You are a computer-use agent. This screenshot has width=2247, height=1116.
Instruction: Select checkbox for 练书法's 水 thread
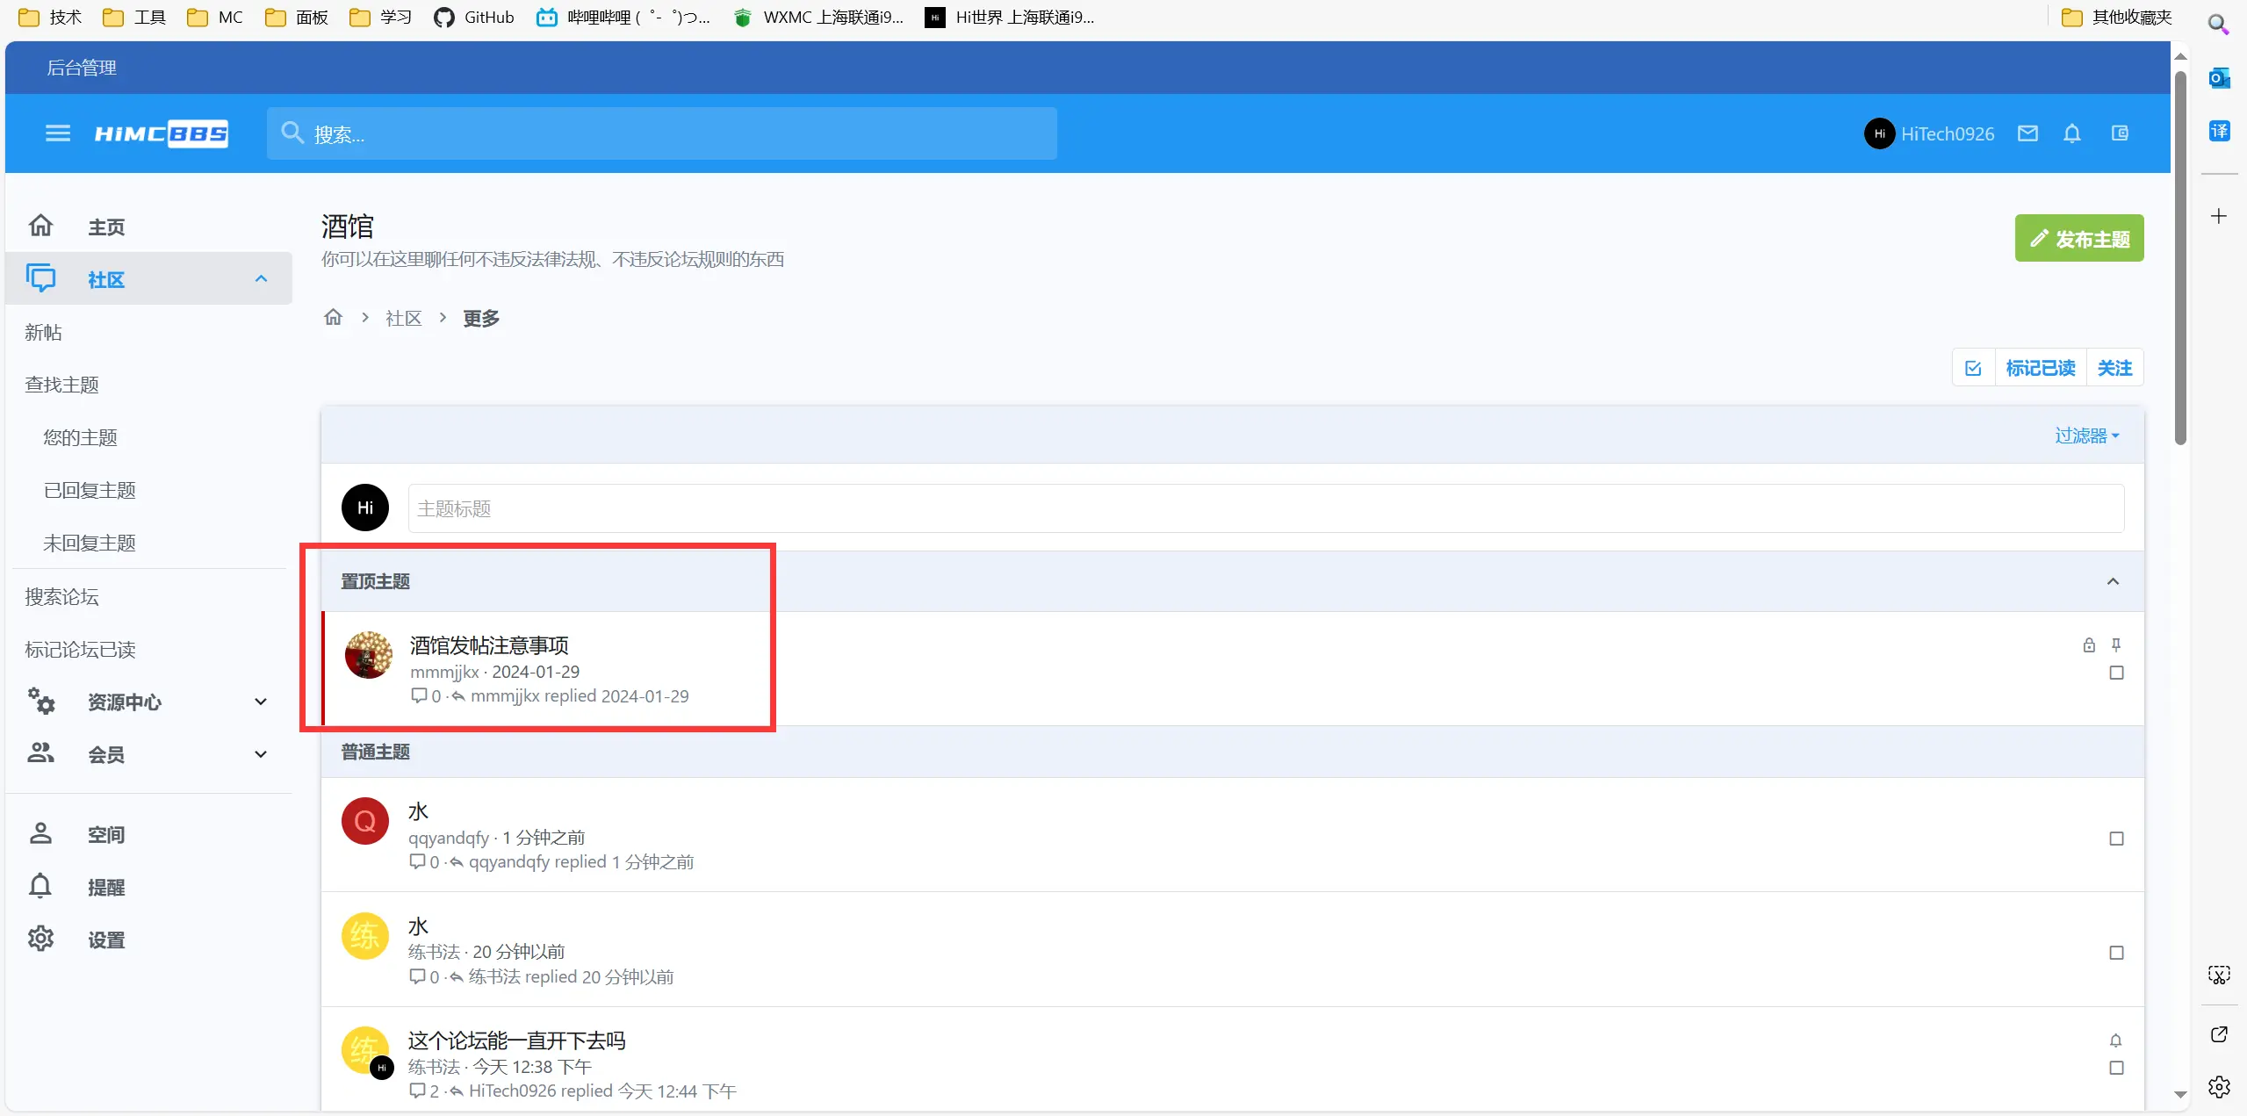click(x=2116, y=953)
